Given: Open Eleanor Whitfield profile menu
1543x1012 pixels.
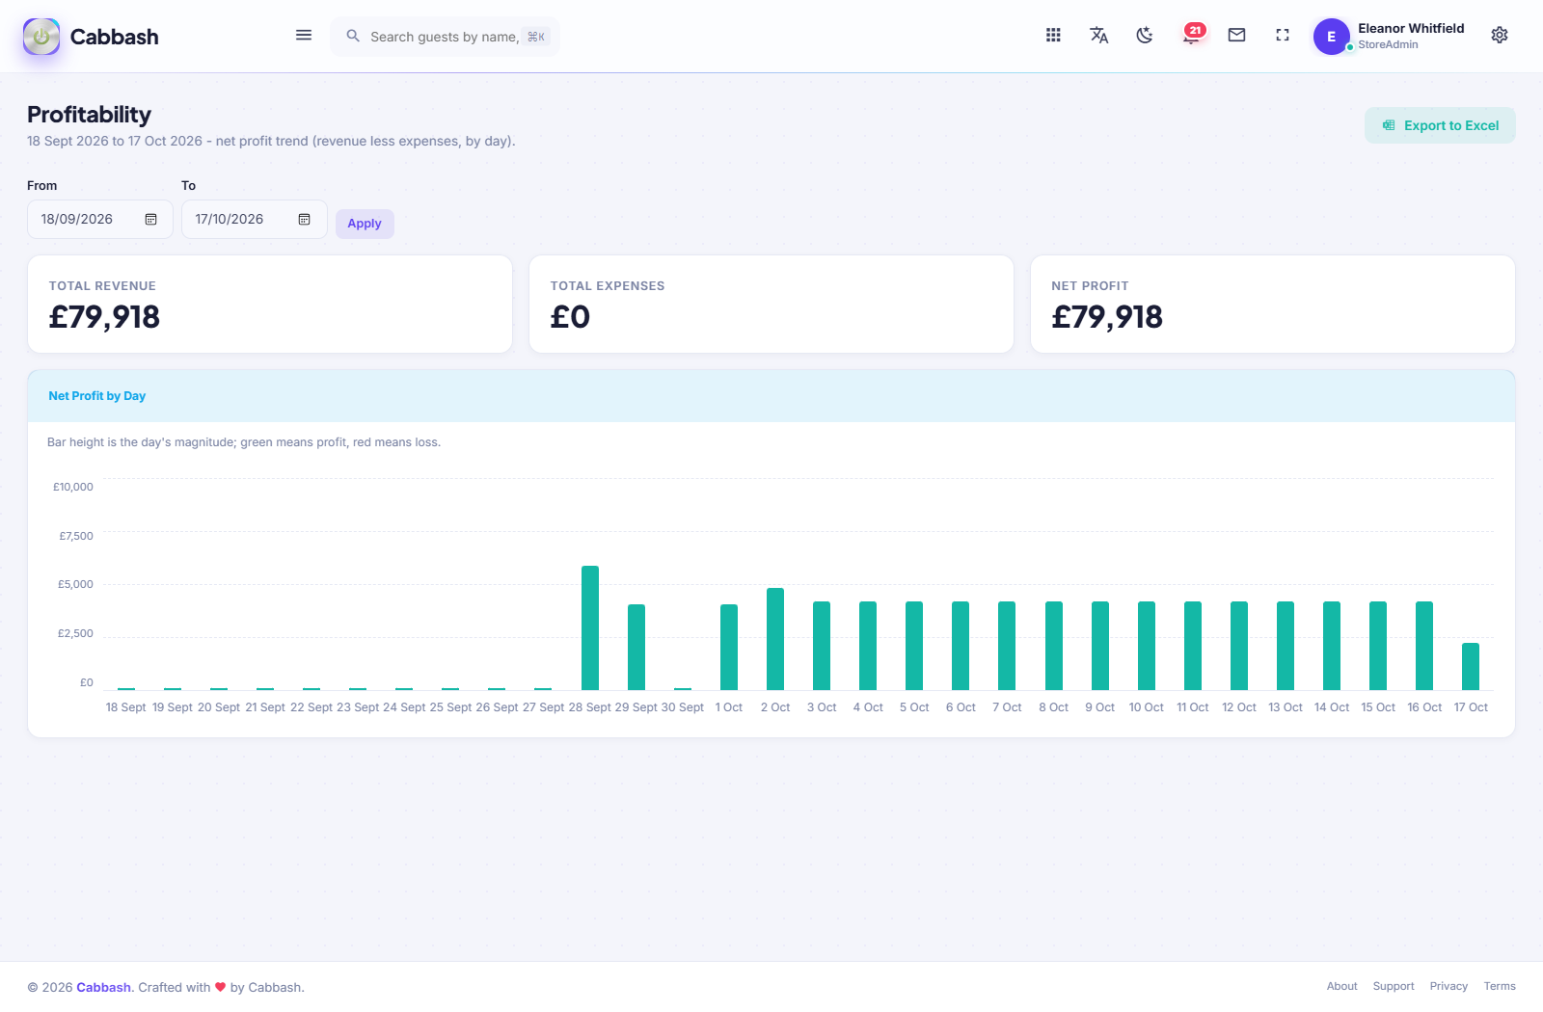Looking at the screenshot, I should click(x=1390, y=37).
